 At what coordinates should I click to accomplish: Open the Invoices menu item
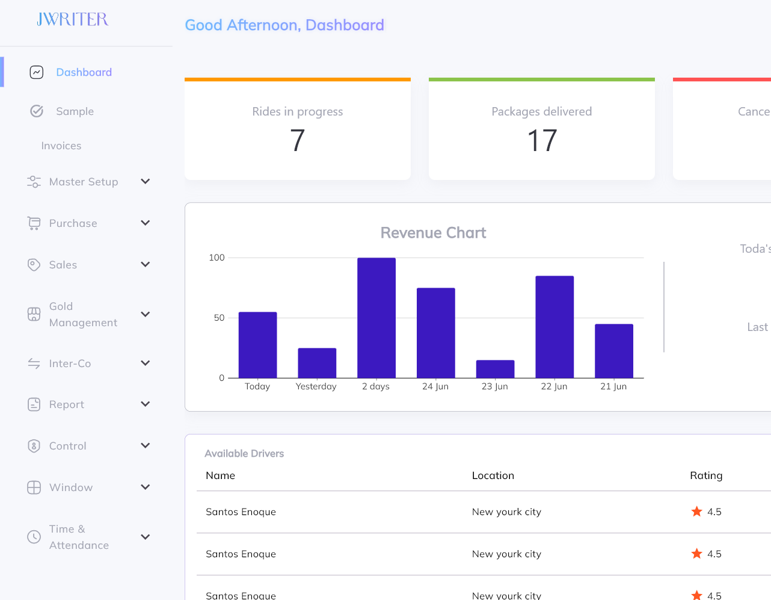[61, 146]
